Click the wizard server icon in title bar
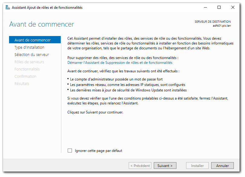 click(x=8, y=7)
